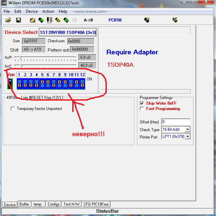Click the PCB50 toolbar label

pyautogui.click(x=115, y=20)
